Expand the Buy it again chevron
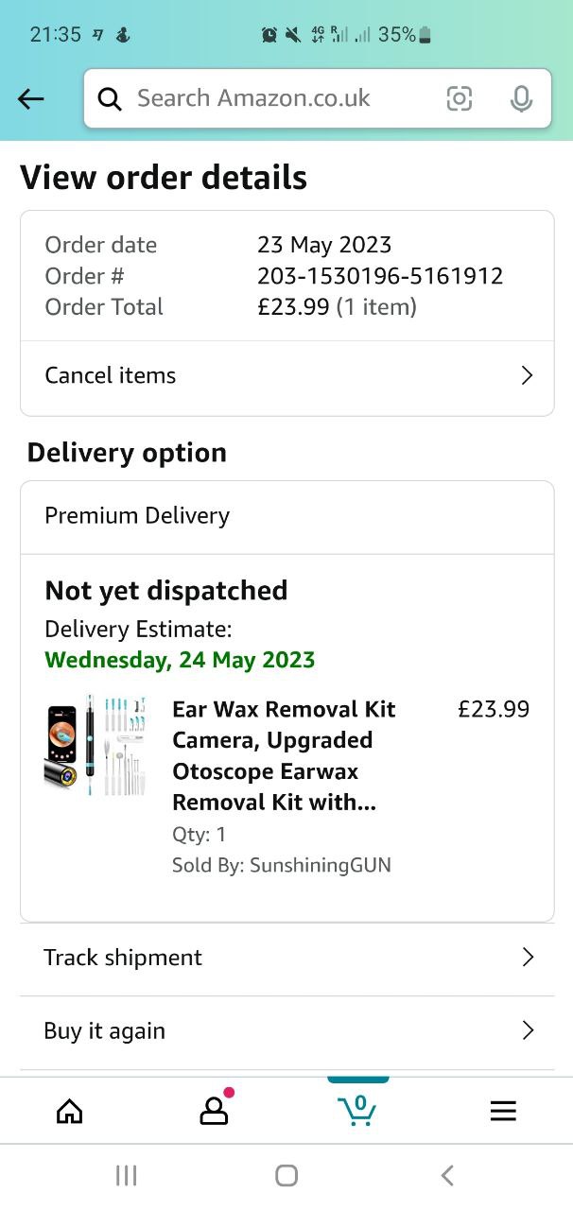Viewport: 573px width, 1210px height. [x=528, y=1030]
